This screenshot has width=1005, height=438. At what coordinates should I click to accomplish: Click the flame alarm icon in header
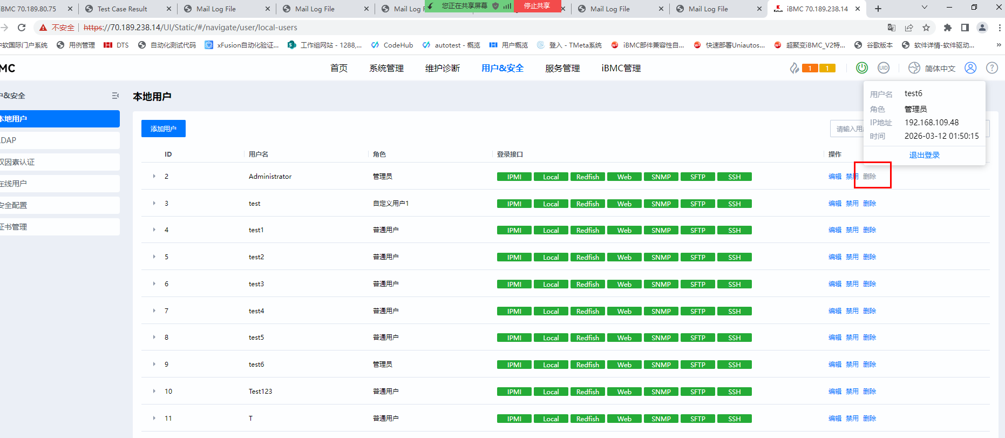pyautogui.click(x=795, y=68)
